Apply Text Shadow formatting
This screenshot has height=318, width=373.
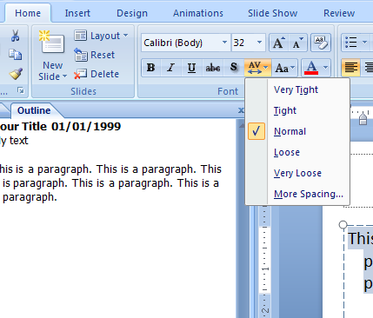[x=234, y=68]
